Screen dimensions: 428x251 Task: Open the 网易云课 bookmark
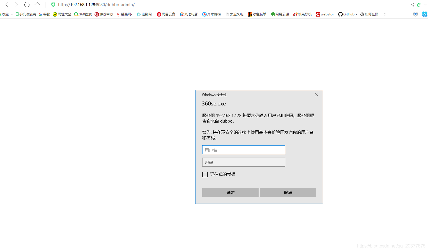coord(280,14)
